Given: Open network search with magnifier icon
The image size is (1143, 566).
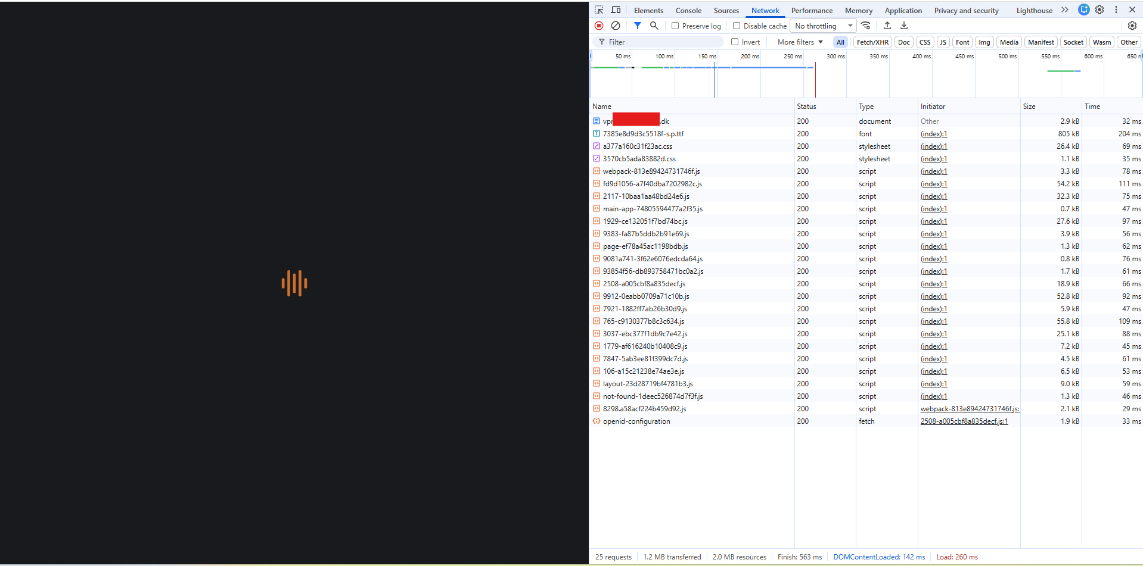Looking at the screenshot, I should [654, 26].
